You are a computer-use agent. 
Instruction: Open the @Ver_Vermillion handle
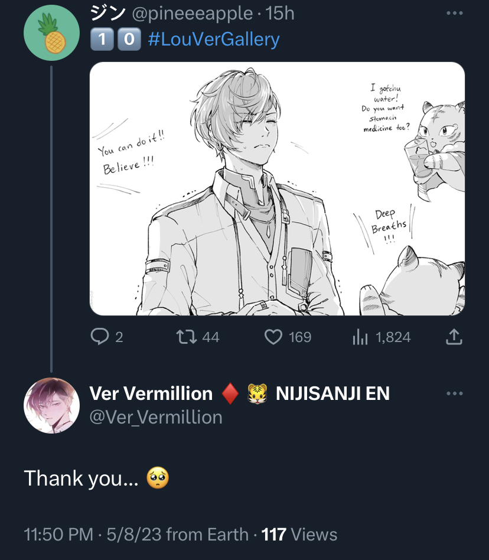coord(156,417)
